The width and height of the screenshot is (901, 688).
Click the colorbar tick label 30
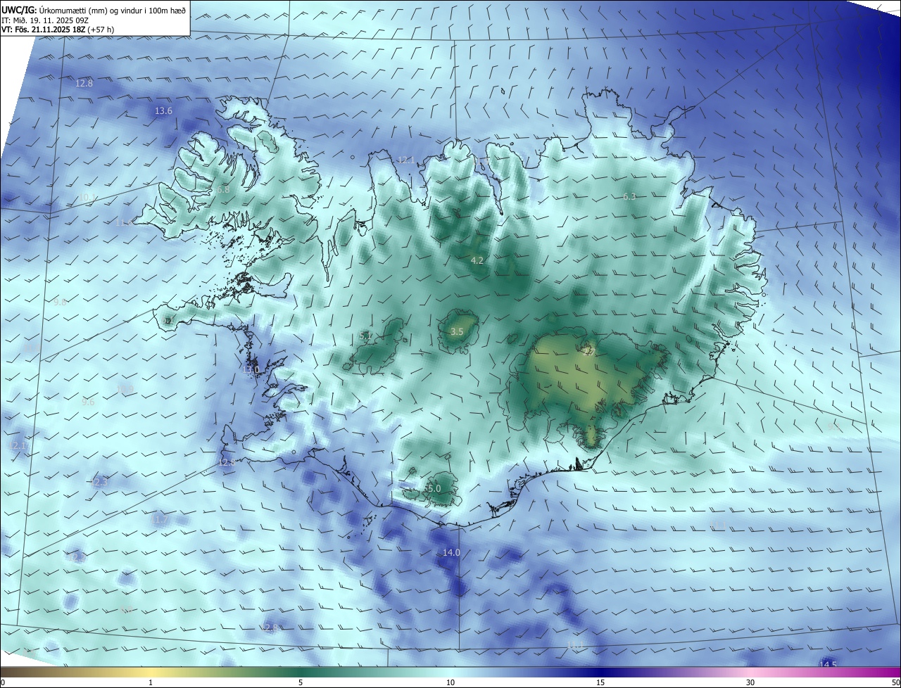click(750, 682)
